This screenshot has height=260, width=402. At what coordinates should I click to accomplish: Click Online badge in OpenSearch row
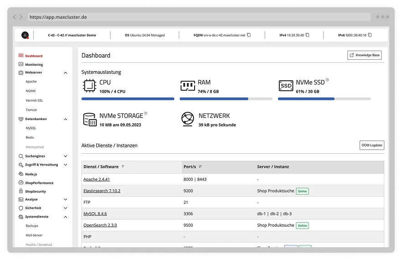pos(302,226)
